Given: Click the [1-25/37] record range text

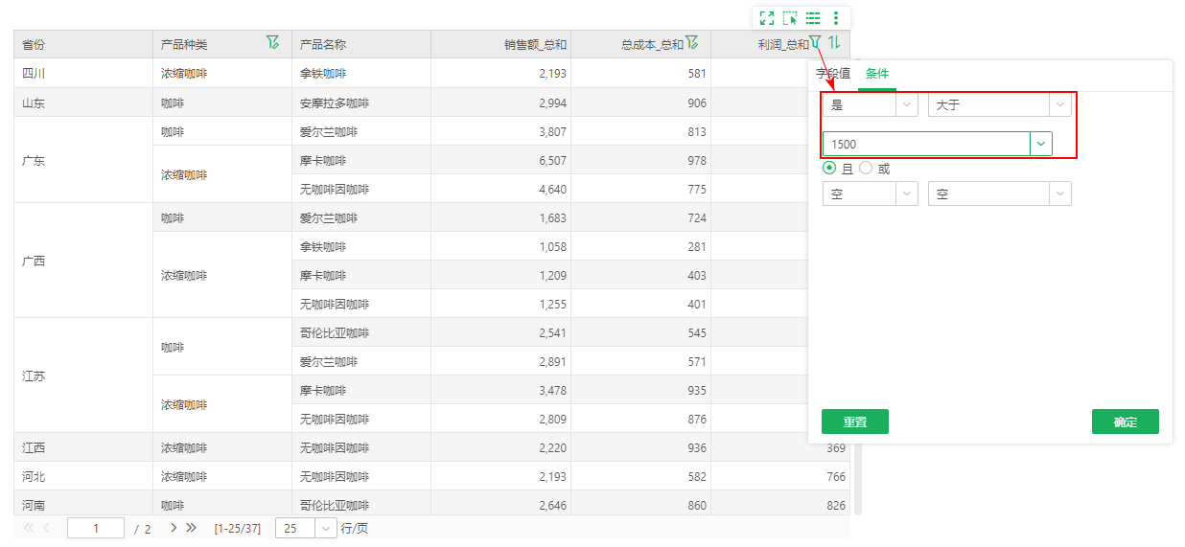Looking at the screenshot, I should [x=238, y=528].
